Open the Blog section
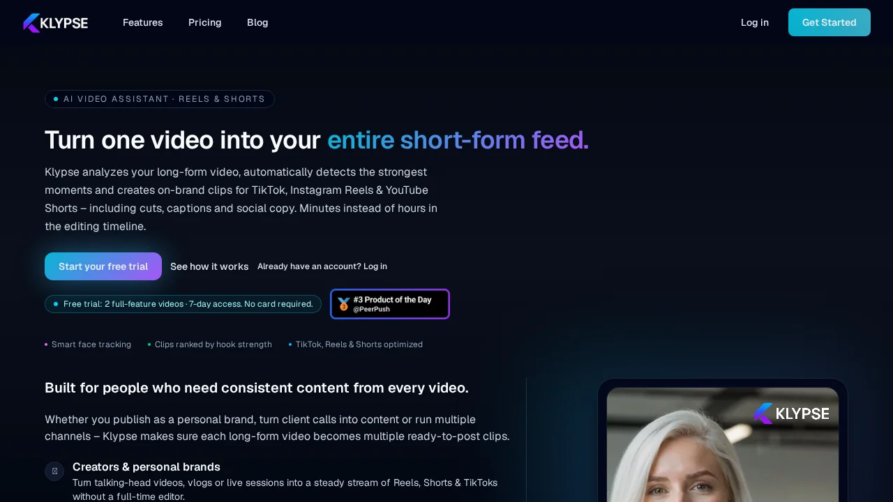Image resolution: width=893 pixels, height=502 pixels. 257,22
